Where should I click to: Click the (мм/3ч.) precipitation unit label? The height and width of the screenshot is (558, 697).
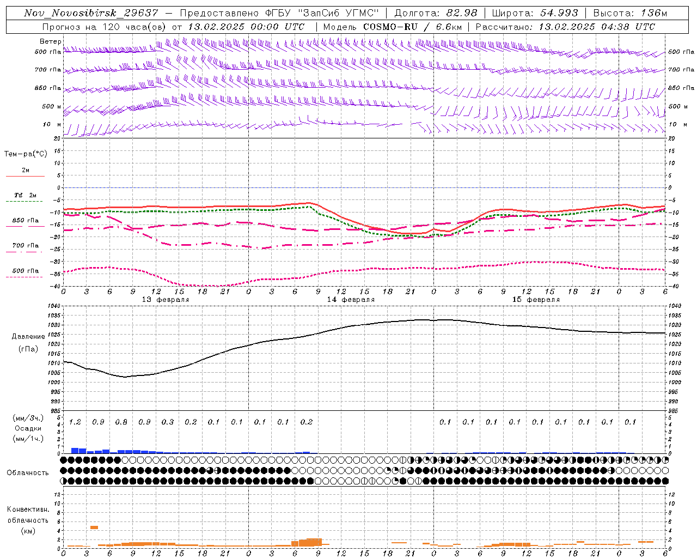point(28,418)
